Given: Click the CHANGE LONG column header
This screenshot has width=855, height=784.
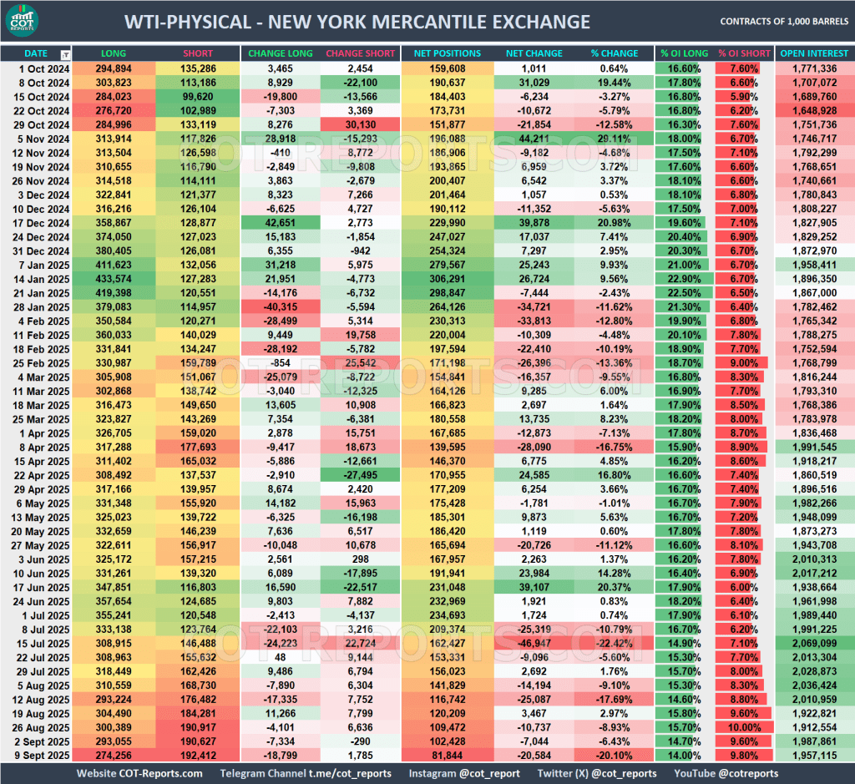Looking at the screenshot, I should (x=281, y=52).
